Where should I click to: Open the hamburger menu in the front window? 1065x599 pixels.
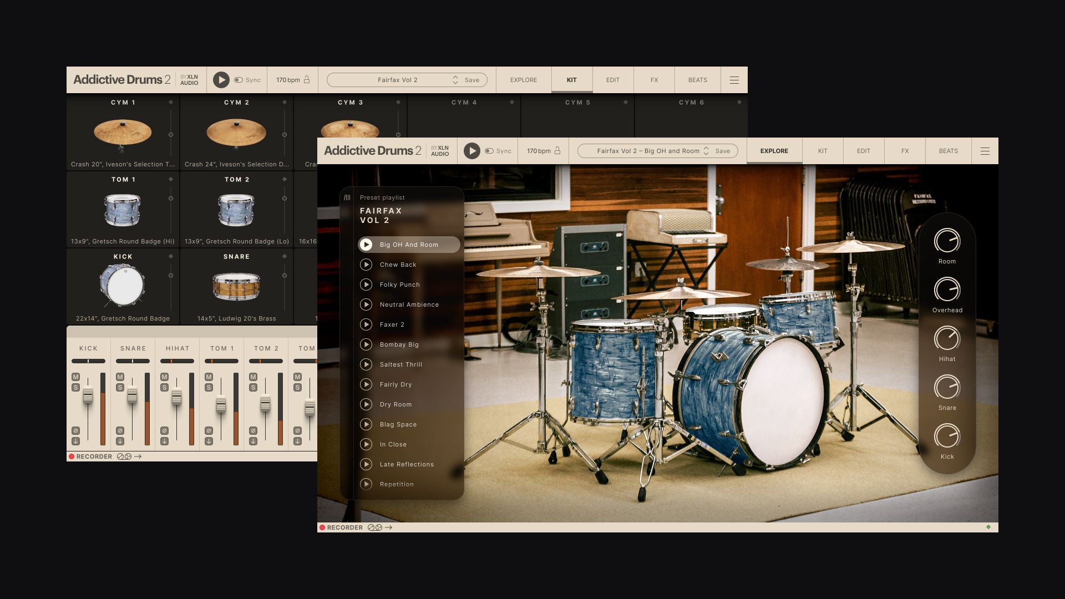(x=985, y=151)
